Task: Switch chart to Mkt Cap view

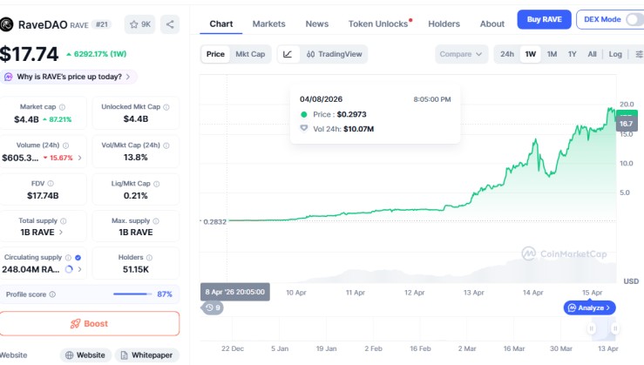Action: [250, 54]
